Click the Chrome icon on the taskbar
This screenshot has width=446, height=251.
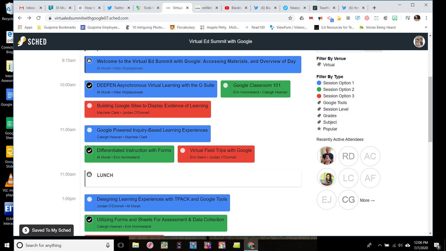tap(251, 245)
